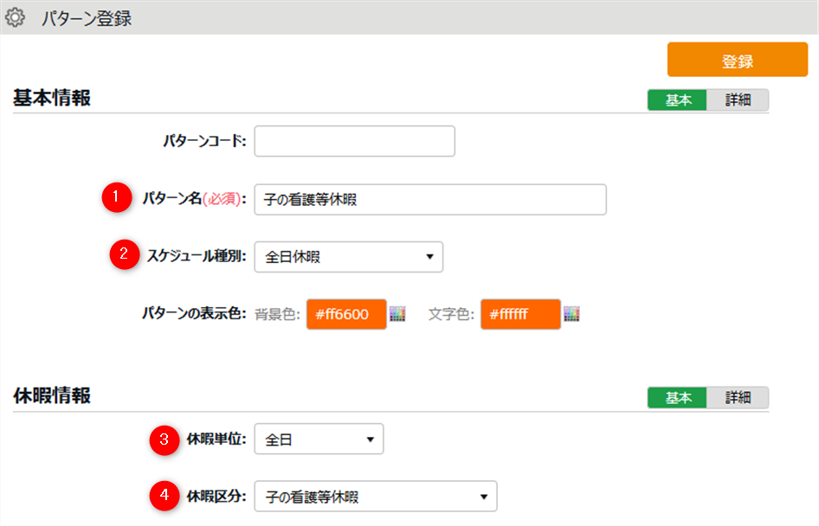Open the スケジュール種別 dropdown
The image size is (819, 526).
pyautogui.click(x=348, y=257)
